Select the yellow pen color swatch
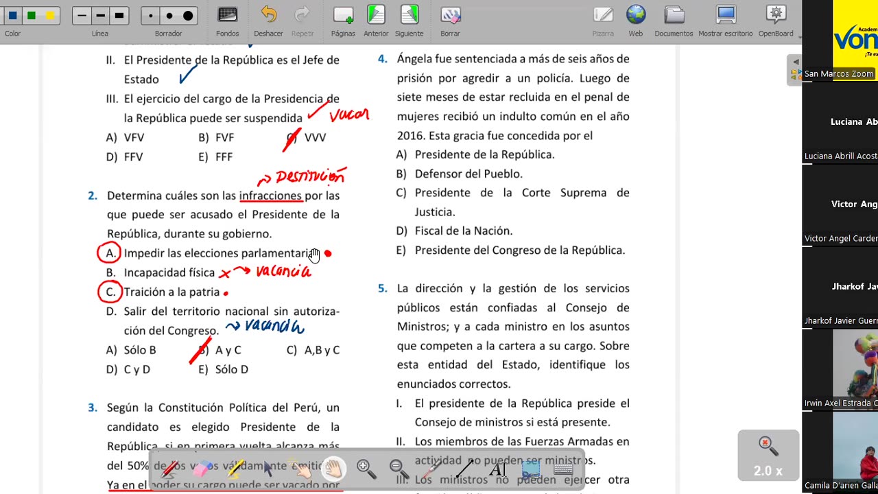The width and height of the screenshot is (878, 494). 50,15
